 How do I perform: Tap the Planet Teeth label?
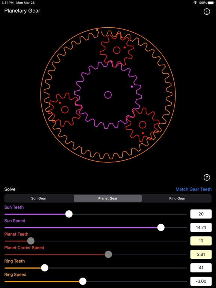coord(16,234)
